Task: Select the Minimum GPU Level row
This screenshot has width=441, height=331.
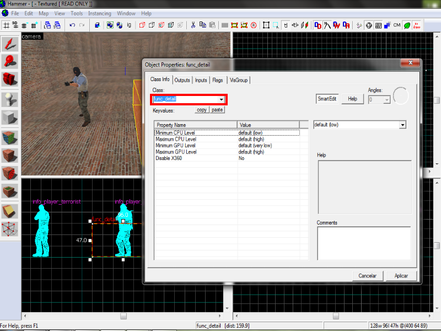Action: click(227, 146)
